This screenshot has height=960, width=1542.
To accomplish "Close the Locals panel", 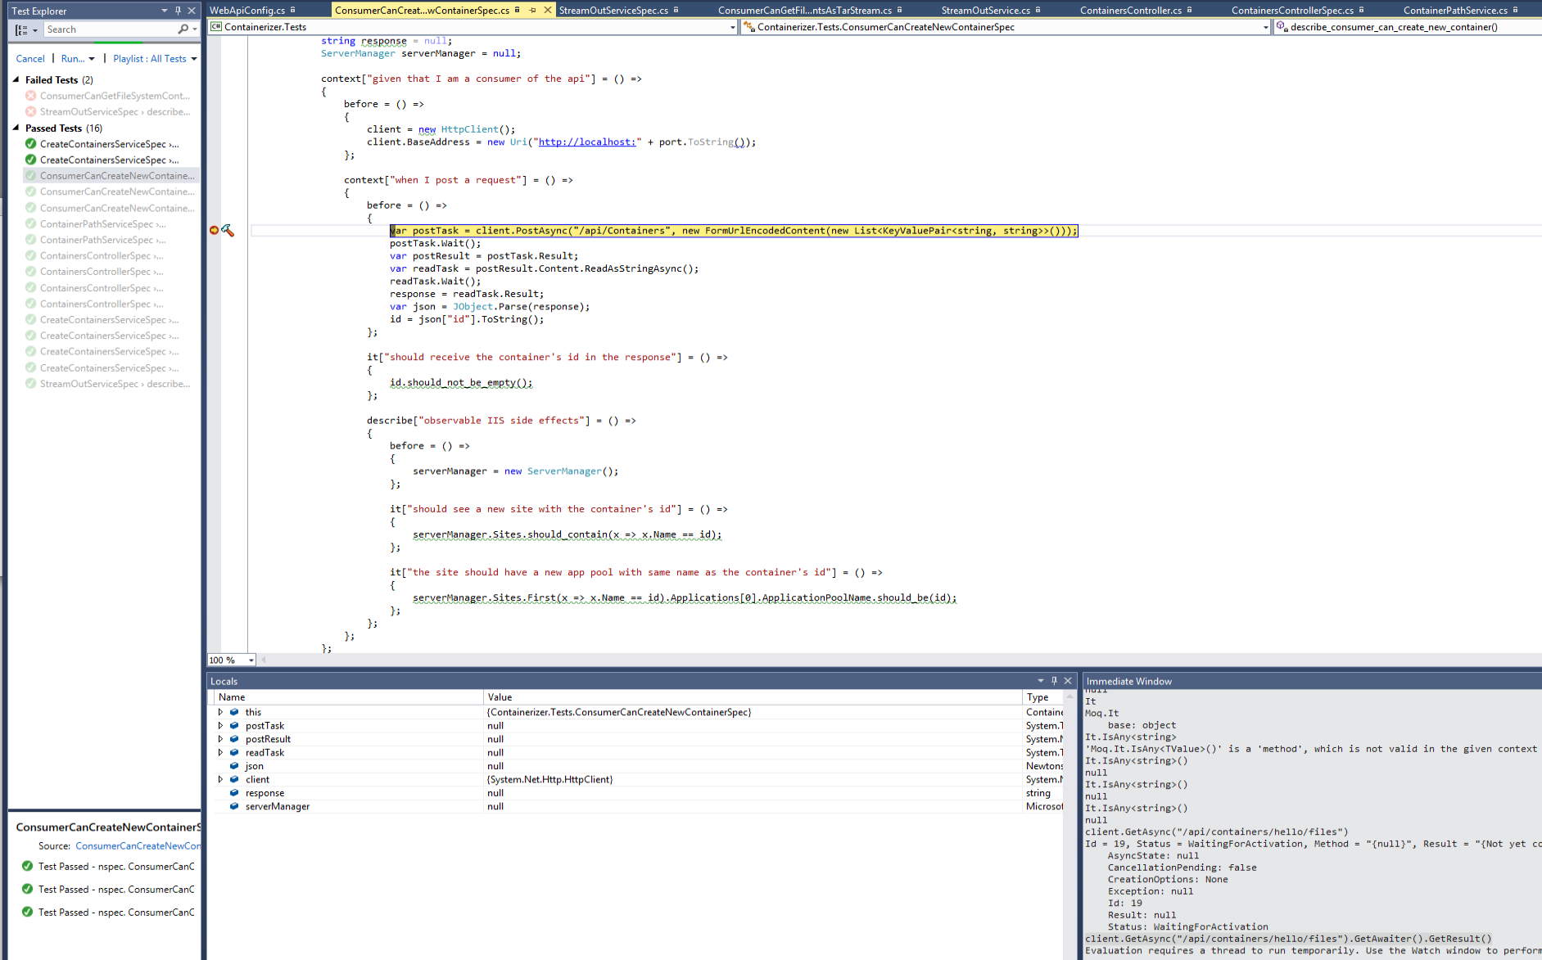I will [x=1068, y=681].
